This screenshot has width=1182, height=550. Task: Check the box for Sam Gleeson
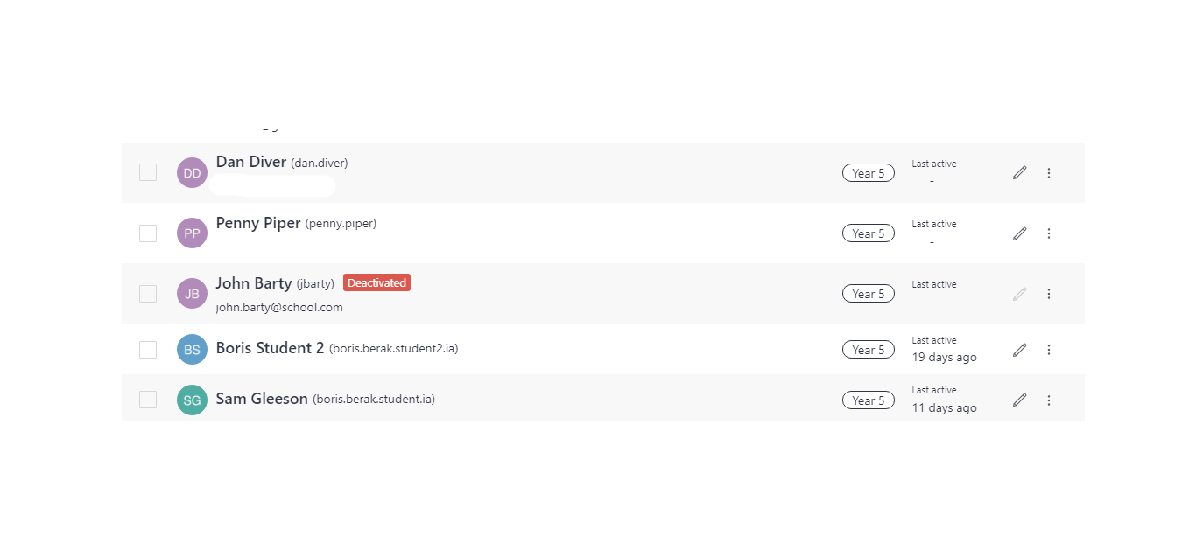[148, 400]
